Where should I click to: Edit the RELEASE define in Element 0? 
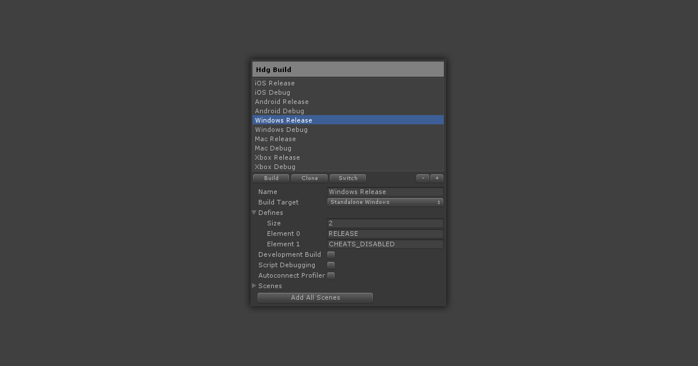pyautogui.click(x=385, y=234)
